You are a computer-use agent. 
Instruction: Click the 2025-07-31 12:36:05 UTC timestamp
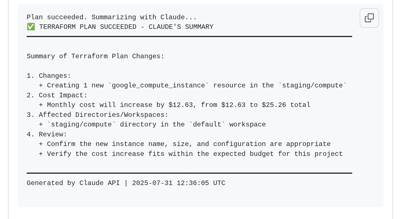179,183
